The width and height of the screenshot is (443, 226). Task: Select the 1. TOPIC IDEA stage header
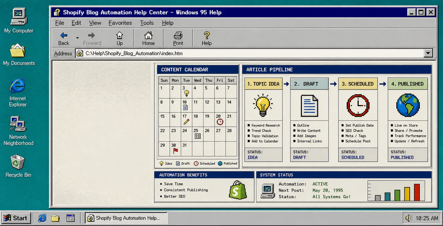tap(263, 84)
